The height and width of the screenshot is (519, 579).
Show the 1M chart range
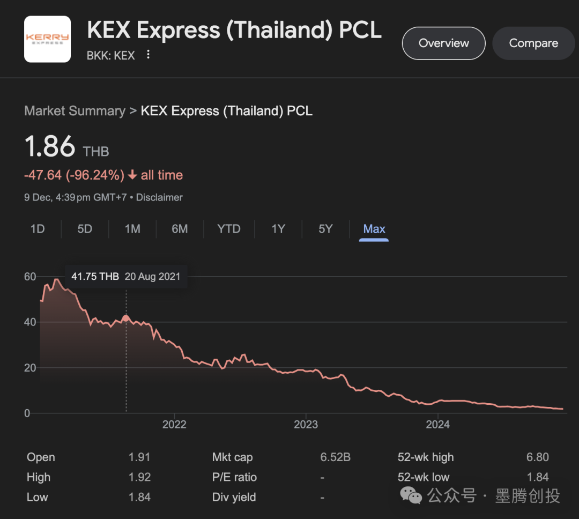click(x=132, y=229)
